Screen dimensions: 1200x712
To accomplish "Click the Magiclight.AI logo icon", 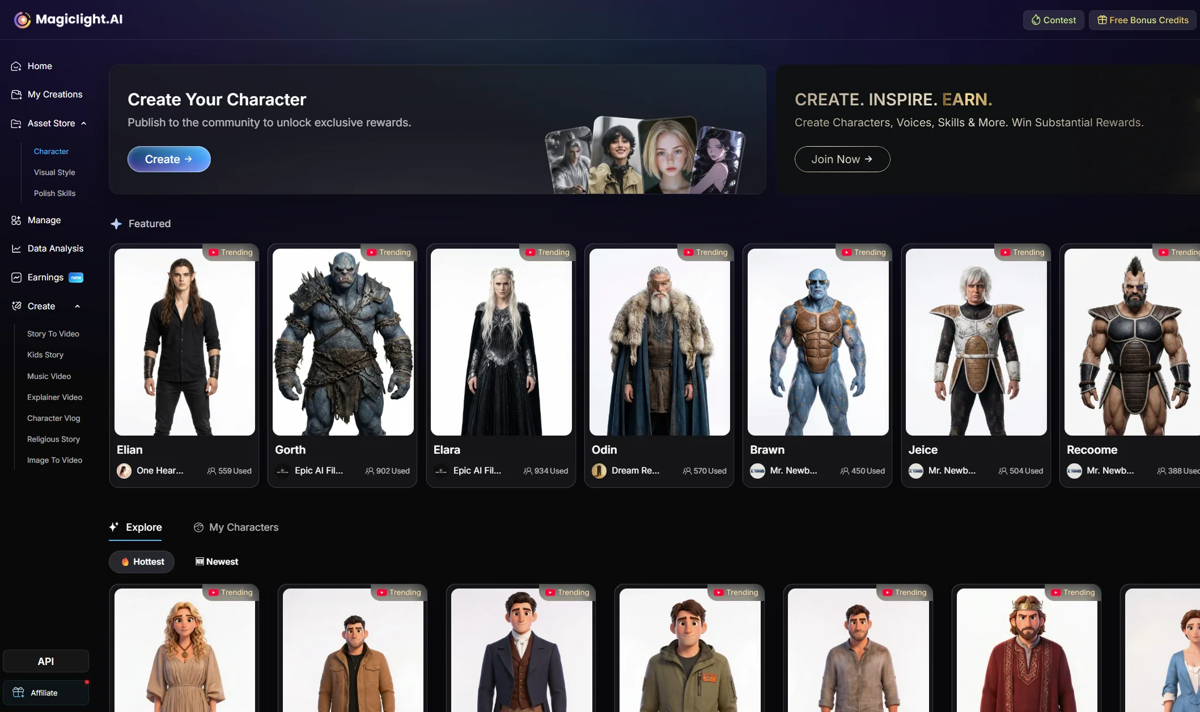I will (x=22, y=20).
